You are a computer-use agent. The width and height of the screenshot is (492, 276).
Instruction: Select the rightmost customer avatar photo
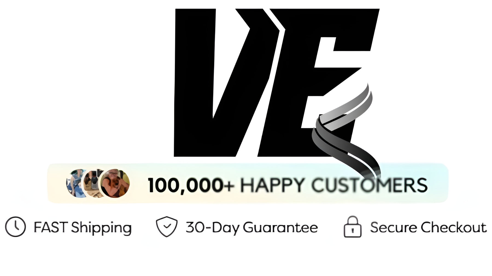pos(115,183)
